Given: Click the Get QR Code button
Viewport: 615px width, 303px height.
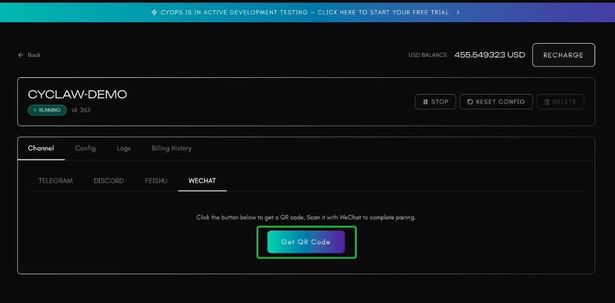Looking at the screenshot, I should click(x=306, y=241).
